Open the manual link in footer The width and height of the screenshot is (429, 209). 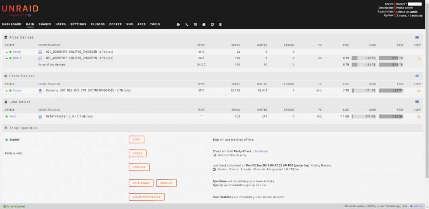(x=418, y=206)
